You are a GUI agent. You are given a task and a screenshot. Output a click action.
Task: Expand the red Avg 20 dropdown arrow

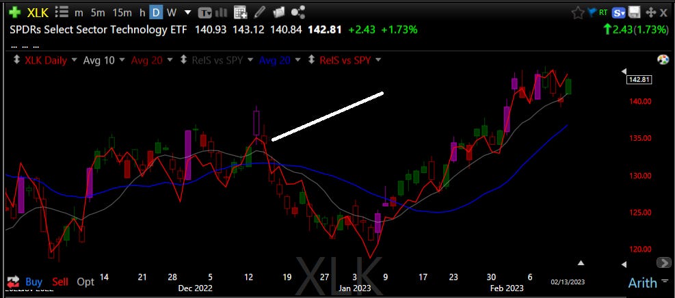tap(170, 60)
